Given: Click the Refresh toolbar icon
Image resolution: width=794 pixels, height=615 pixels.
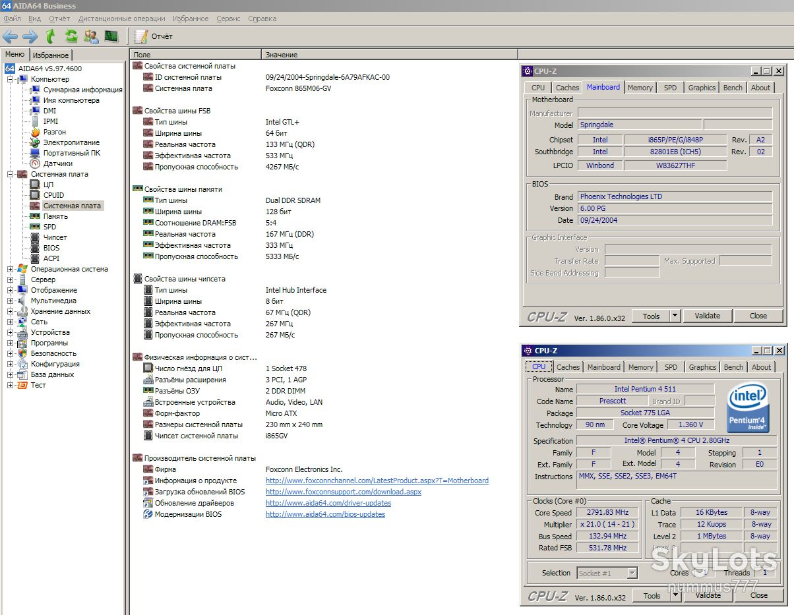Looking at the screenshot, I should coord(71,36).
